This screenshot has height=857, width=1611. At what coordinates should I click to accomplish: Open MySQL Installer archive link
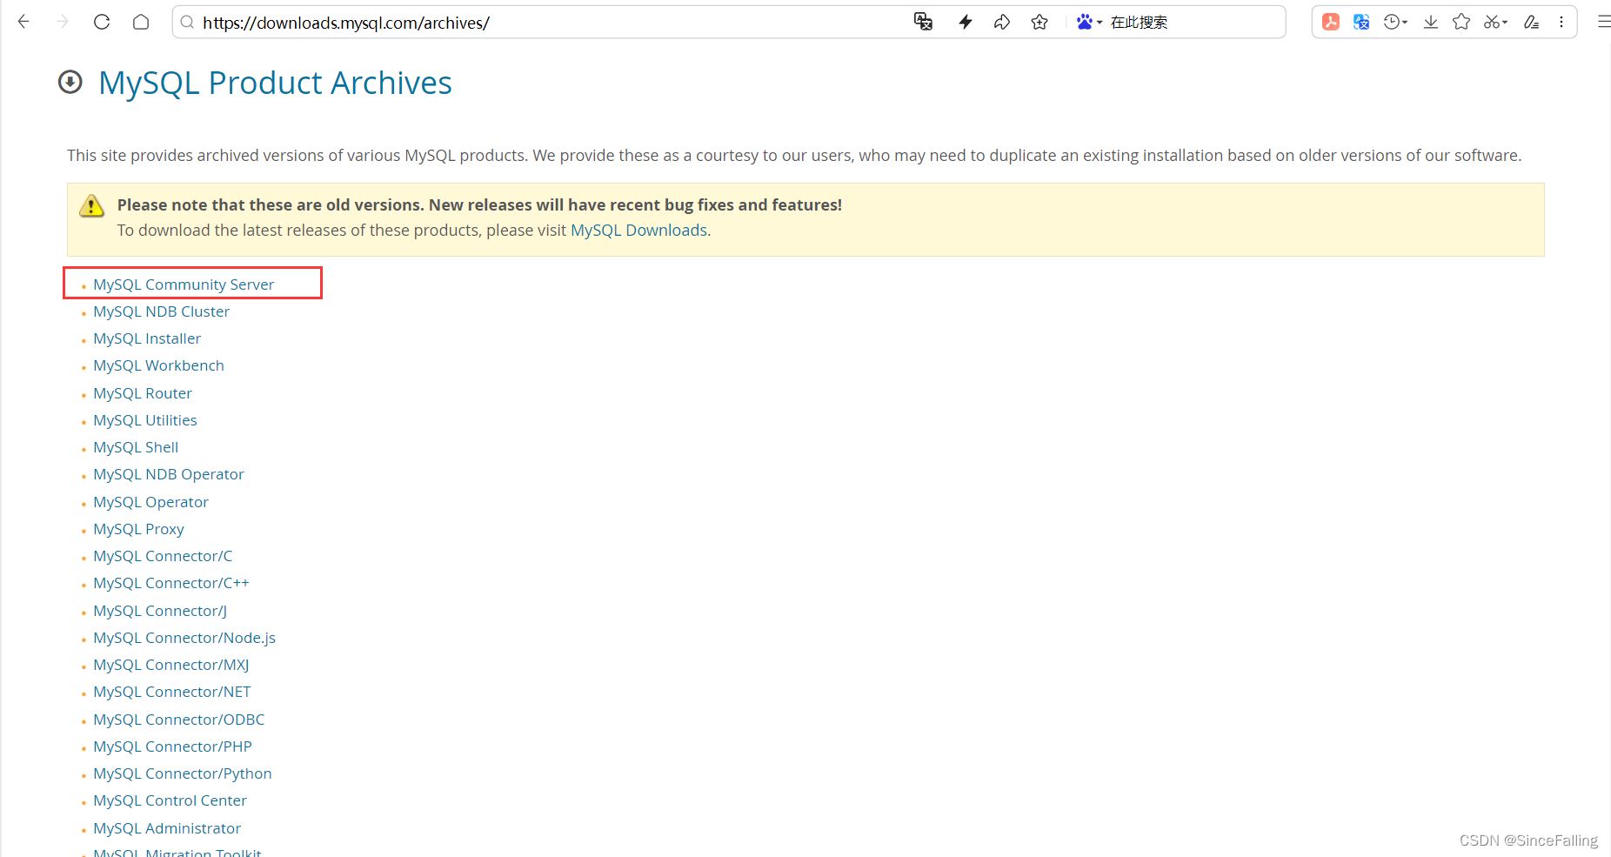pyautogui.click(x=147, y=338)
